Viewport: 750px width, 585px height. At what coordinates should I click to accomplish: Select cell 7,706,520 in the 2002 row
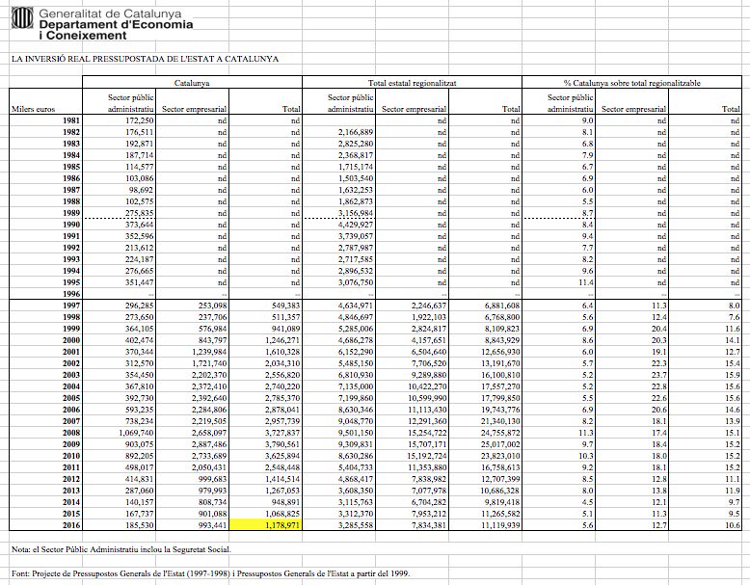coord(429,363)
